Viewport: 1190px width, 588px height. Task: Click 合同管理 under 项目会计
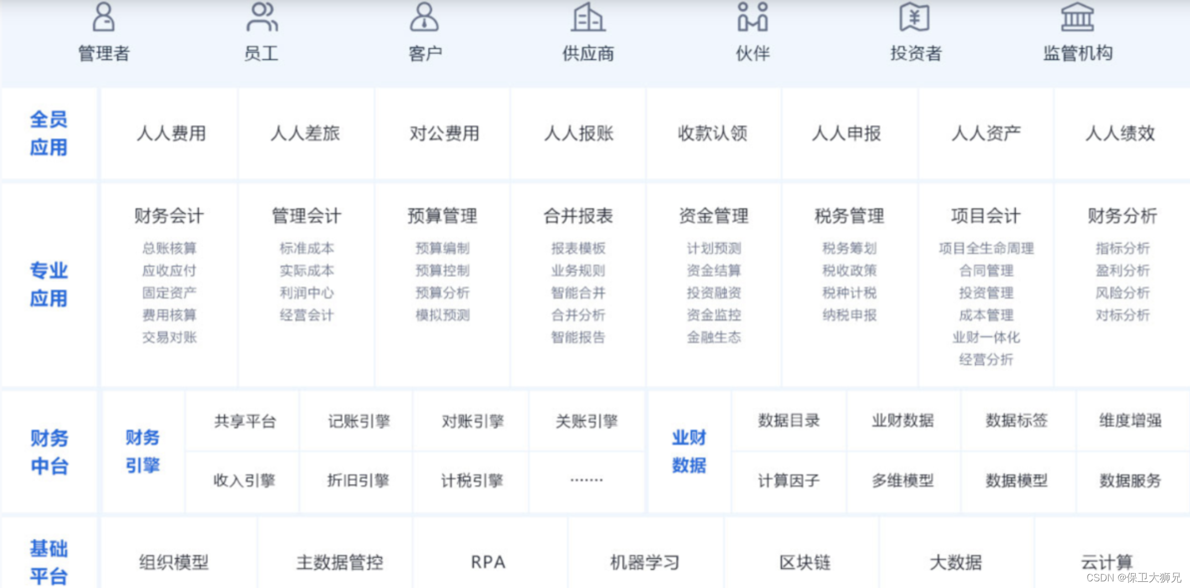986,271
